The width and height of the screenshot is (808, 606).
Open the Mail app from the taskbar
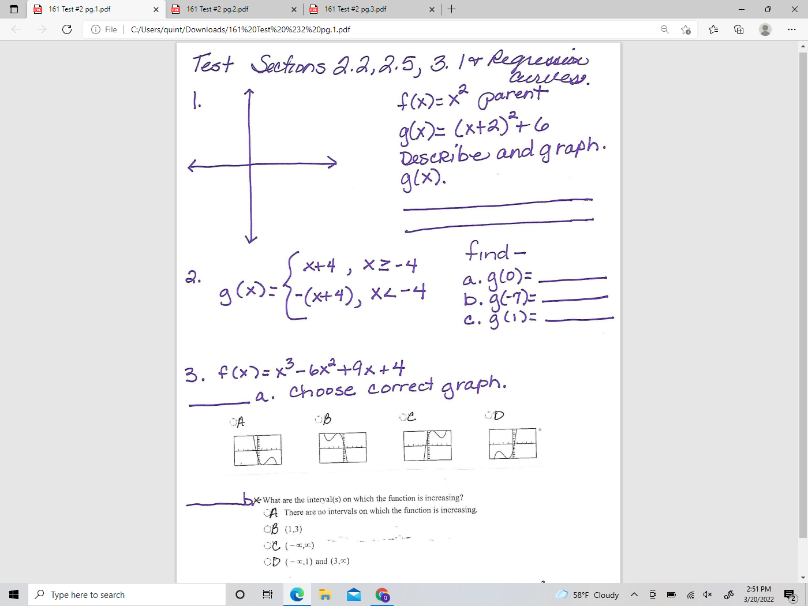[x=354, y=594]
